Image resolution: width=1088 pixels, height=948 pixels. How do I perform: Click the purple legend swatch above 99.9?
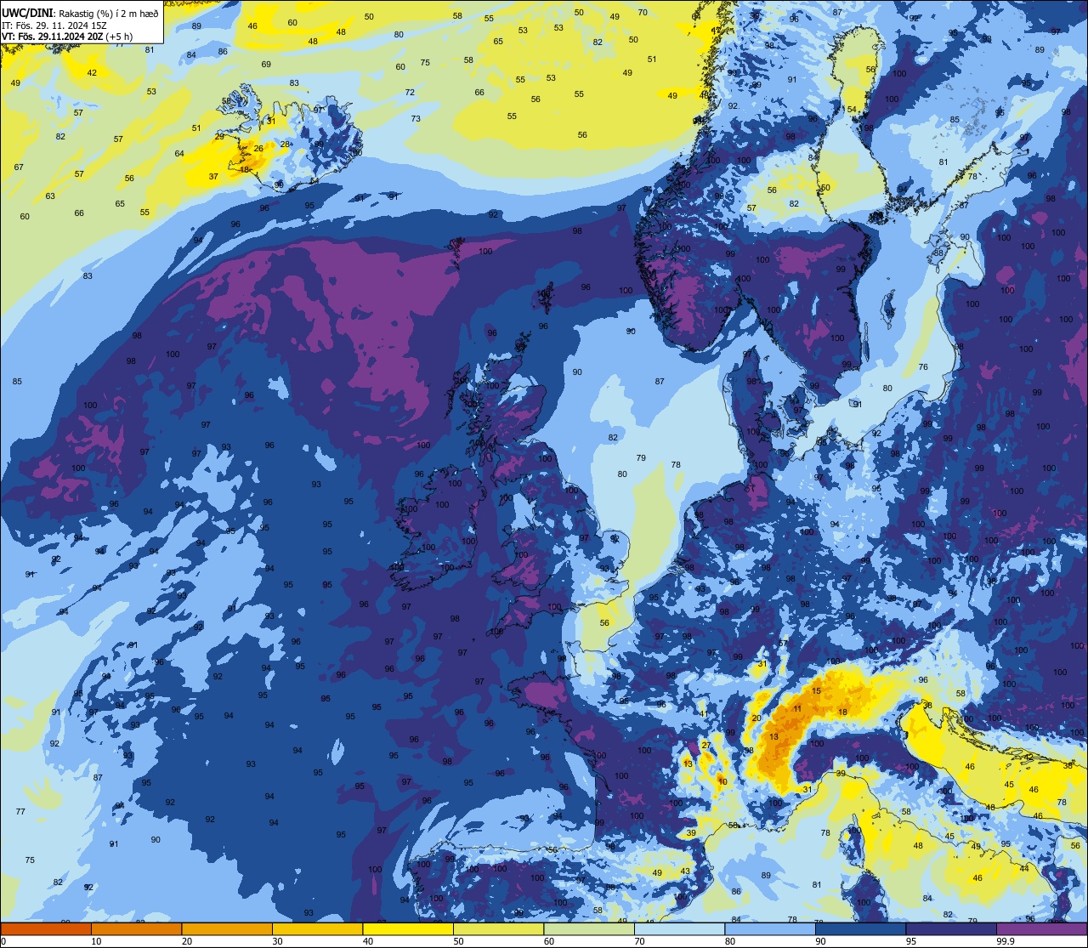[1042, 928]
